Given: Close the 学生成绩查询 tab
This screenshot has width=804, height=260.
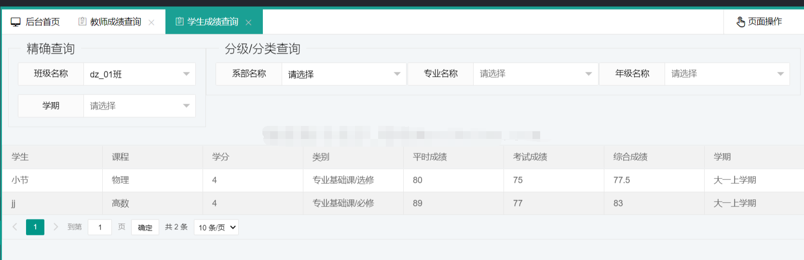Looking at the screenshot, I should pyautogui.click(x=248, y=22).
